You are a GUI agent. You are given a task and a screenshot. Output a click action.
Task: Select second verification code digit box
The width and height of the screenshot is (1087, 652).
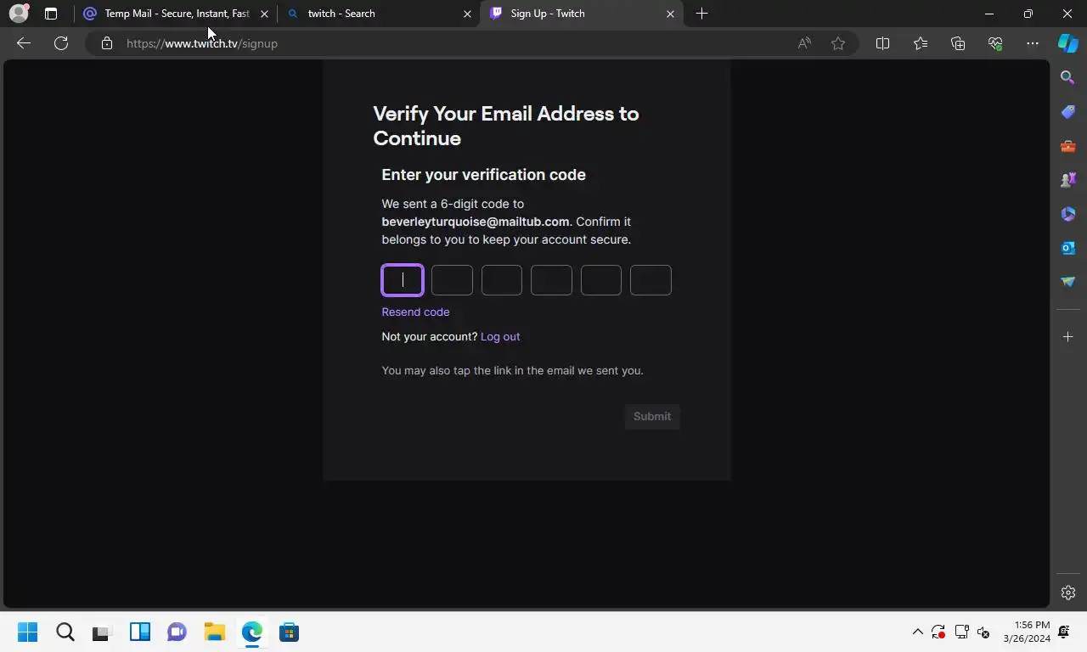pyautogui.click(x=452, y=280)
